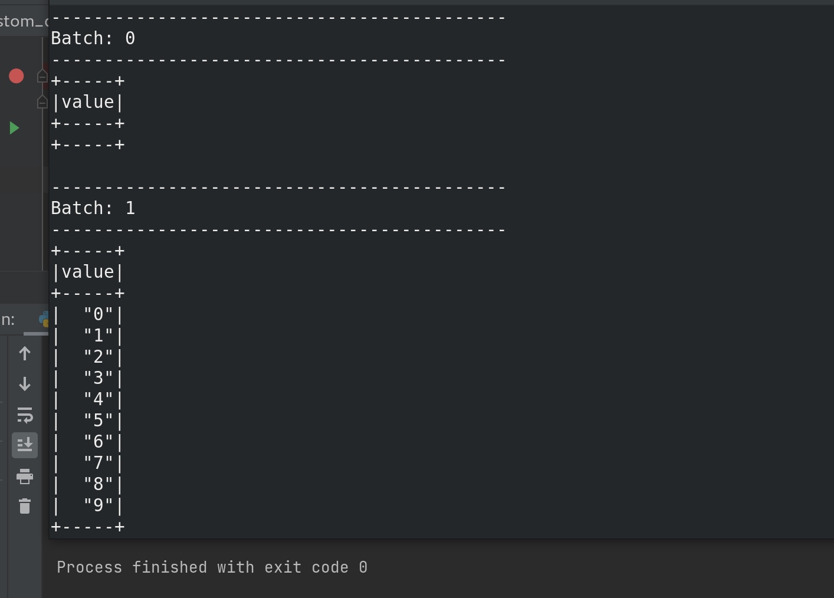Place cursor on 'Batch: 1' line
The height and width of the screenshot is (598, 834).
point(93,208)
